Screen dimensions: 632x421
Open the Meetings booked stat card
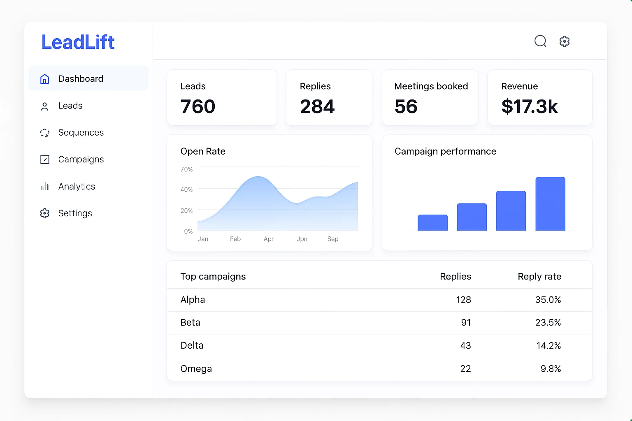(x=430, y=98)
